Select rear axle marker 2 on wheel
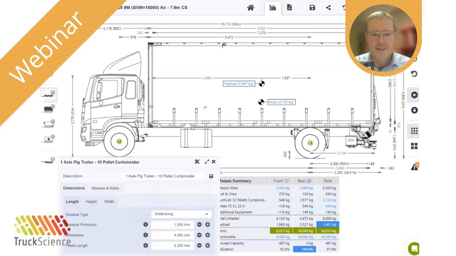Screen dimensions: 456x256 coord(310,143)
